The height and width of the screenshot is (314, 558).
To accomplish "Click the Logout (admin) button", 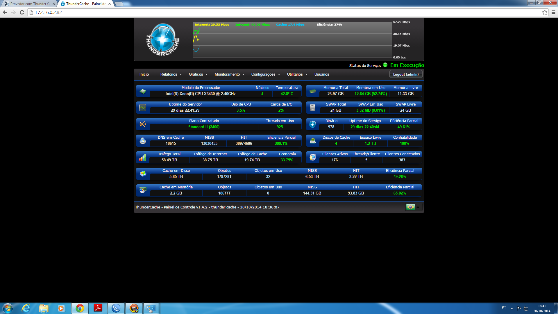I will point(406,74).
